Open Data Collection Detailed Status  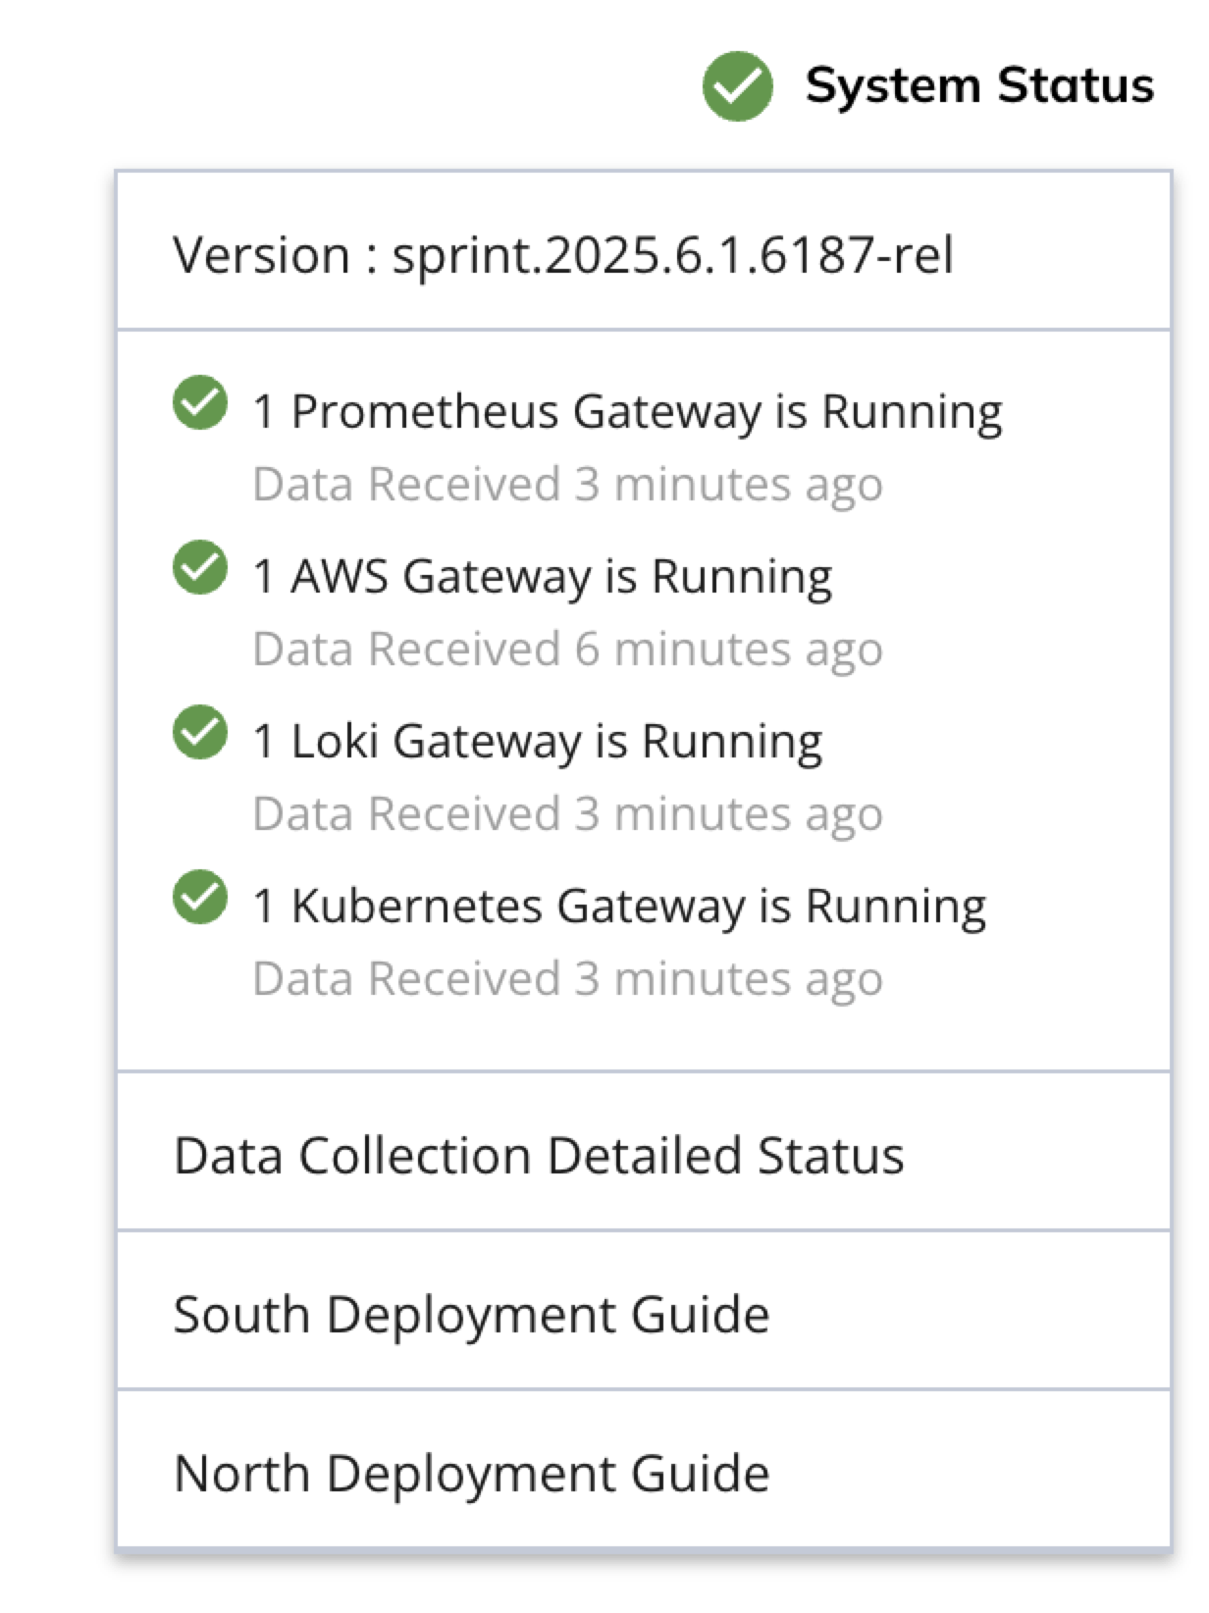(x=644, y=1154)
